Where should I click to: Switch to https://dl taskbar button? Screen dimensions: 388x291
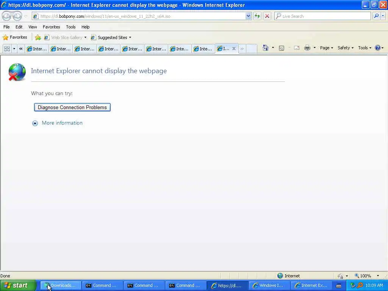227,285
